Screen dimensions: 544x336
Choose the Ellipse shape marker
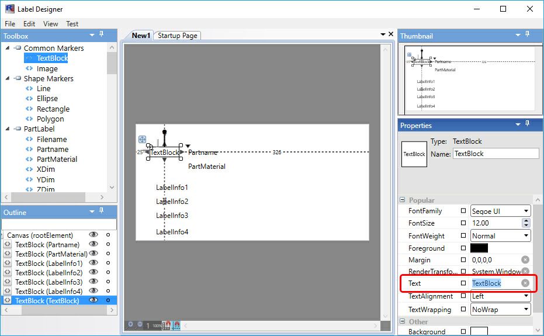click(x=47, y=99)
